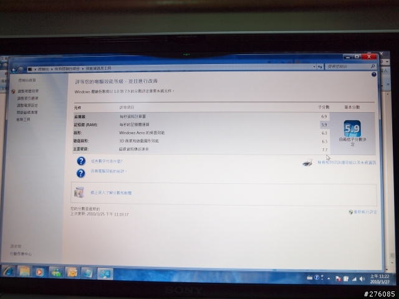Click the printer icon

pyautogui.click(x=307, y=163)
